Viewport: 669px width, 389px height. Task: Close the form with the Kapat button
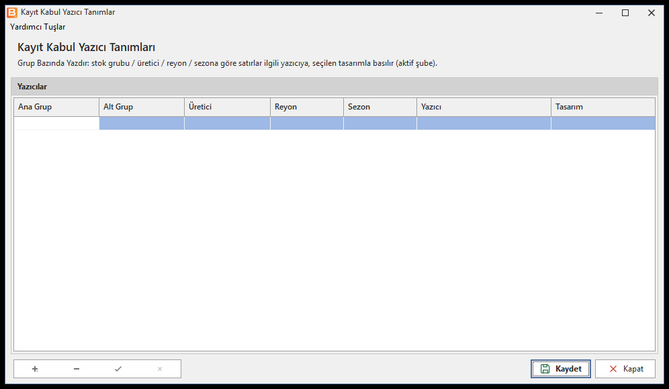[x=625, y=369]
